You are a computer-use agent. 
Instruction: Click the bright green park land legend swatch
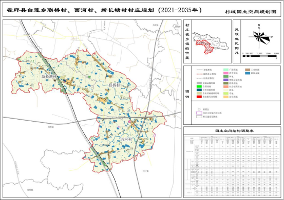tap(199, 86)
